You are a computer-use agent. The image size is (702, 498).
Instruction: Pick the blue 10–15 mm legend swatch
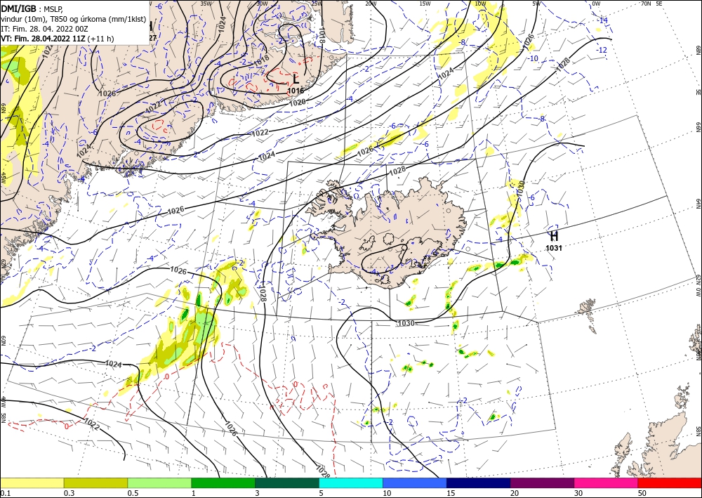point(415,483)
